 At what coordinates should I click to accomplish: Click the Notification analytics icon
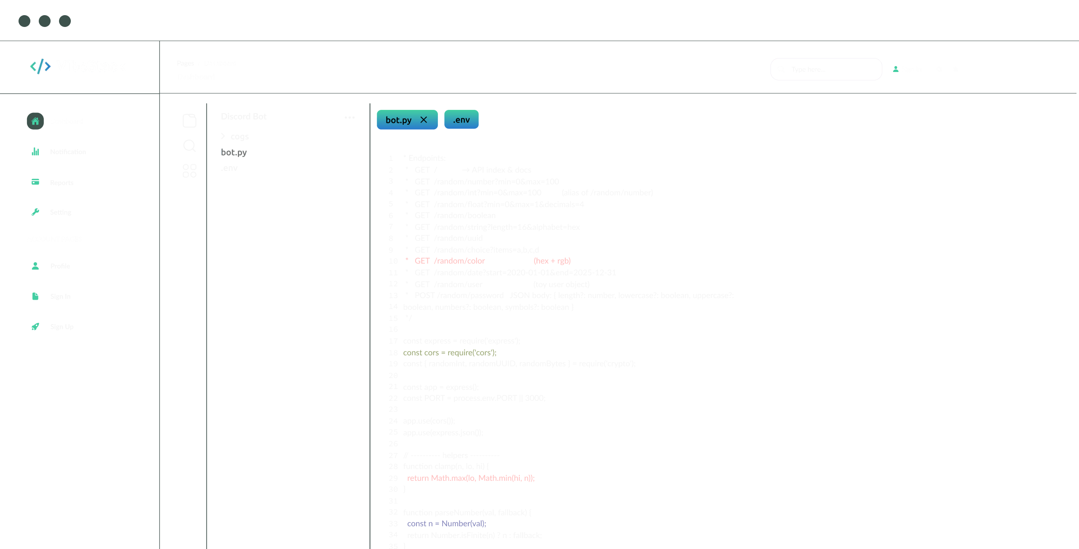pyautogui.click(x=35, y=152)
